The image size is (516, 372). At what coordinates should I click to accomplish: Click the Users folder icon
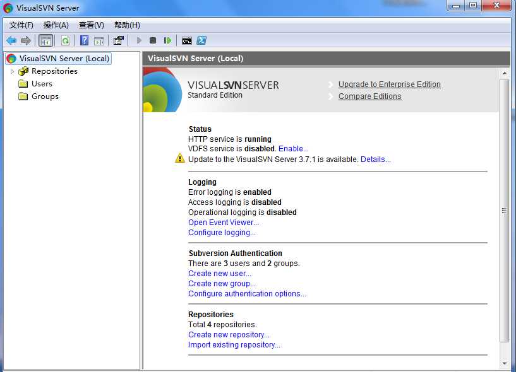[x=23, y=84]
